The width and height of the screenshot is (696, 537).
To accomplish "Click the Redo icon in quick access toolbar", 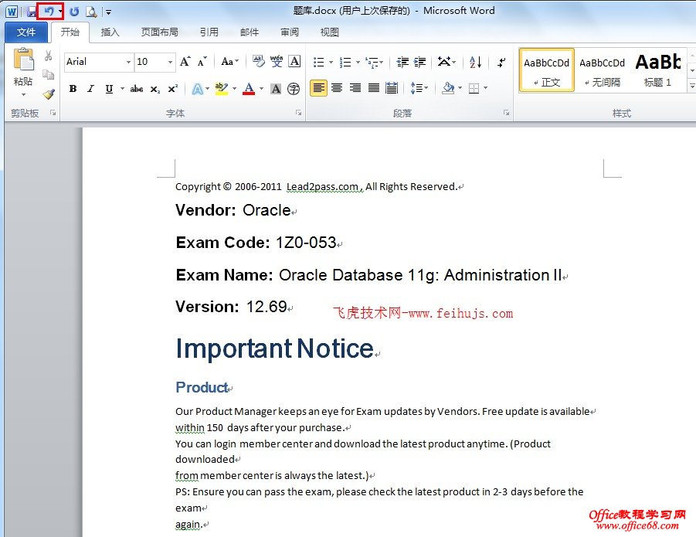I will (x=74, y=12).
